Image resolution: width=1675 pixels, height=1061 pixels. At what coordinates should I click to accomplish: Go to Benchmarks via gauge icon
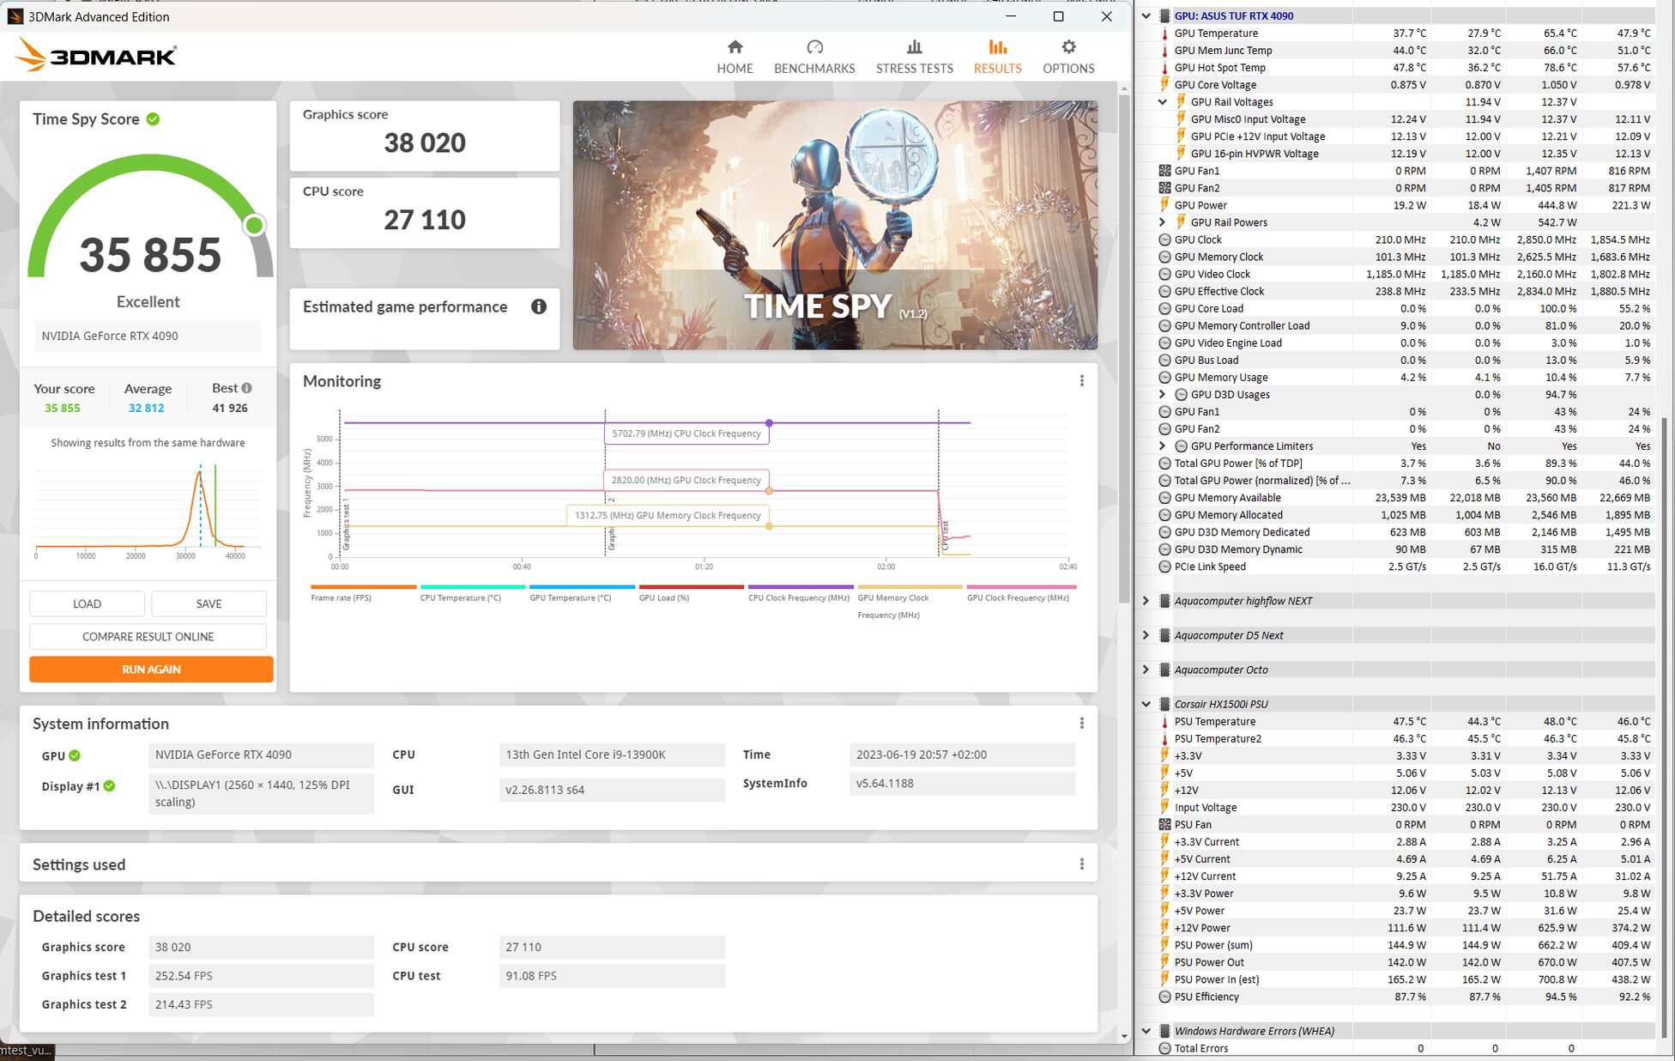click(x=814, y=47)
